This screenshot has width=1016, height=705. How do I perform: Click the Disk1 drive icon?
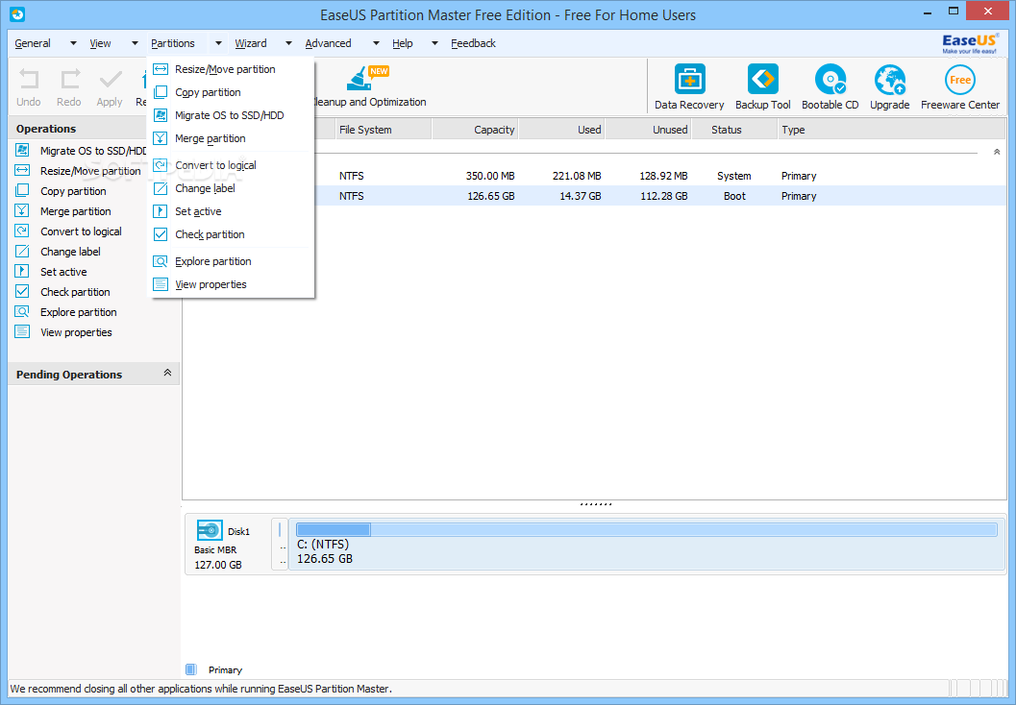(210, 530)
